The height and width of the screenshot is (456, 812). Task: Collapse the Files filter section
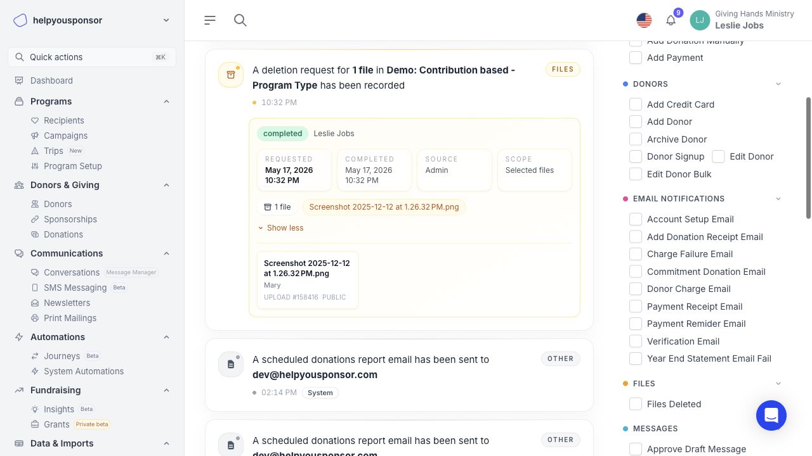[778, 384]
